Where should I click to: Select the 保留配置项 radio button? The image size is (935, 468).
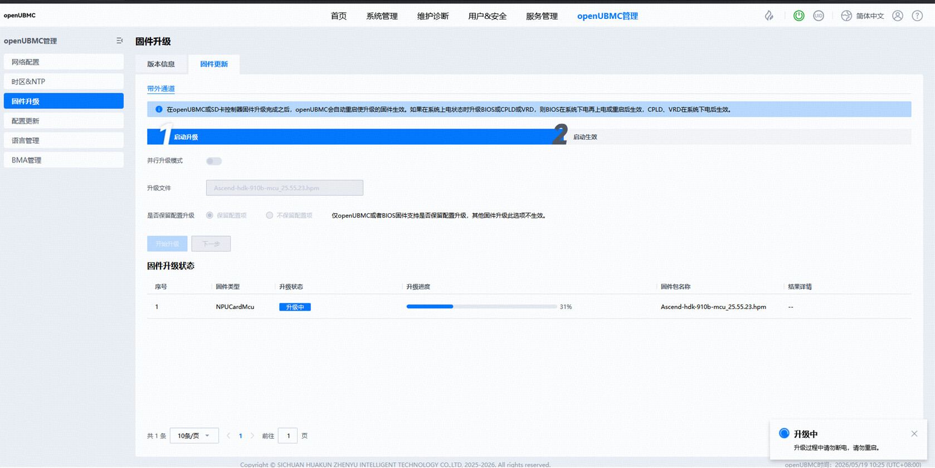click(x=210, y=215)
